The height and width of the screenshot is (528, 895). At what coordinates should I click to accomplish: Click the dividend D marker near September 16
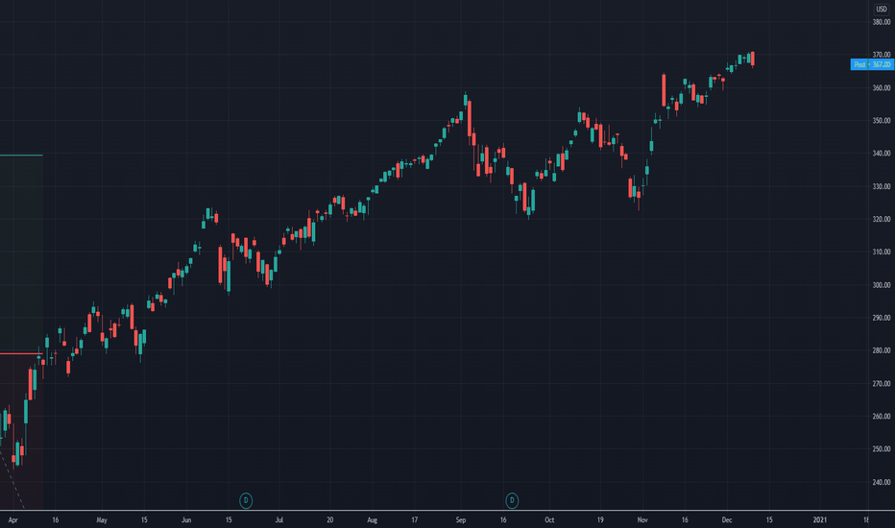[x=512, y=500]
